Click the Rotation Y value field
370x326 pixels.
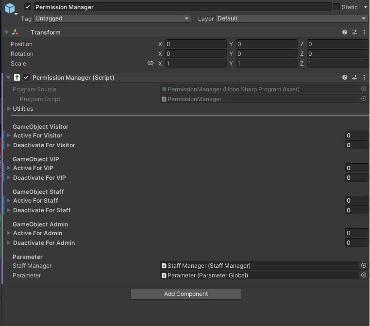tap(267, 53)
